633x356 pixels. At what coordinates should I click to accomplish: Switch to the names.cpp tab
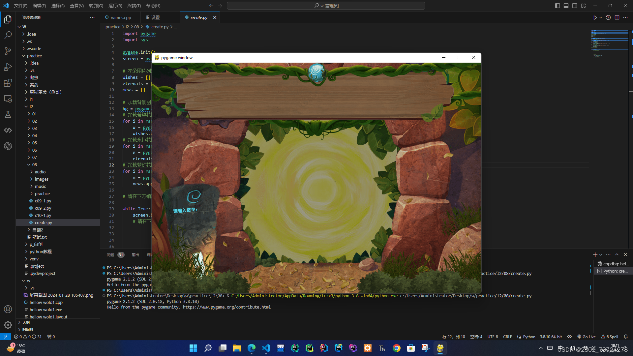click(121, 17)
